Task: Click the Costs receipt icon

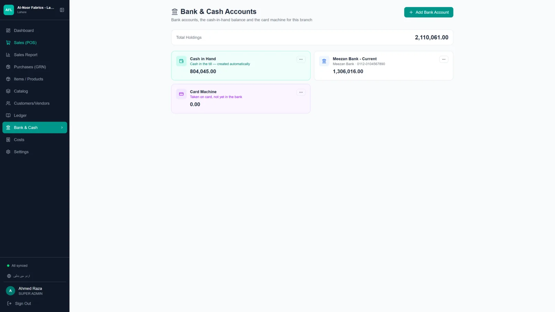Action: 8,140
